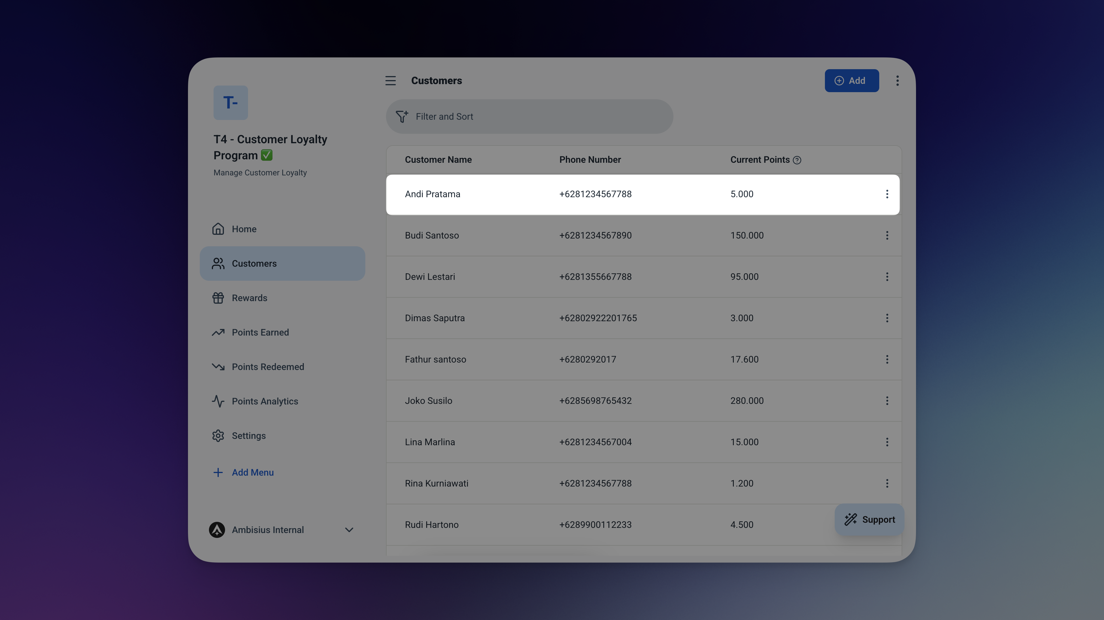Click the Settings gear icon
Screen dimensions: 1104x620
tap(218, 436)
